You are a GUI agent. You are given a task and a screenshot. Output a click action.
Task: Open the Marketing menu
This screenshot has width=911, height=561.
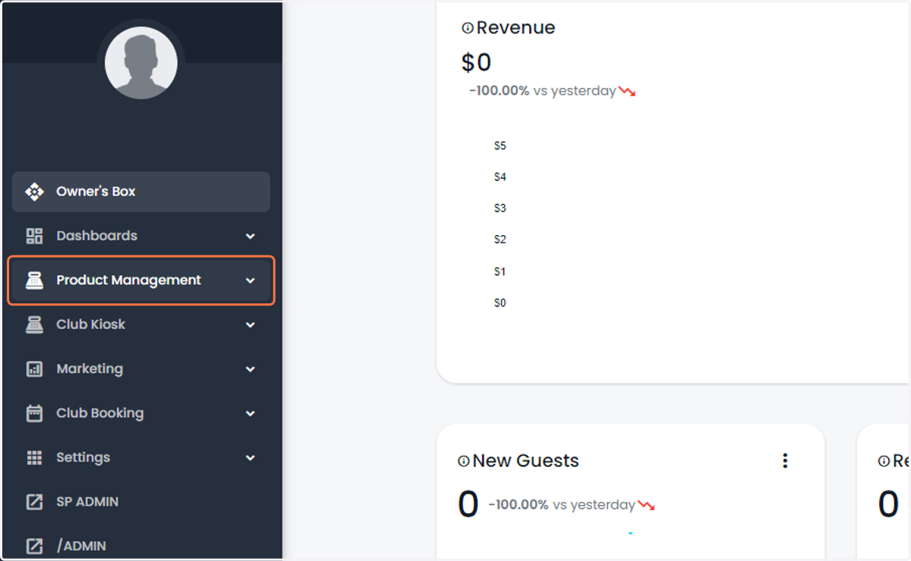141,369
